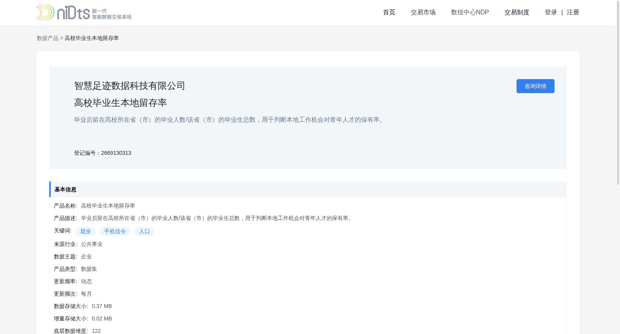
Task: Open the 首页 menu item
Action: click(x=389, y=12)
